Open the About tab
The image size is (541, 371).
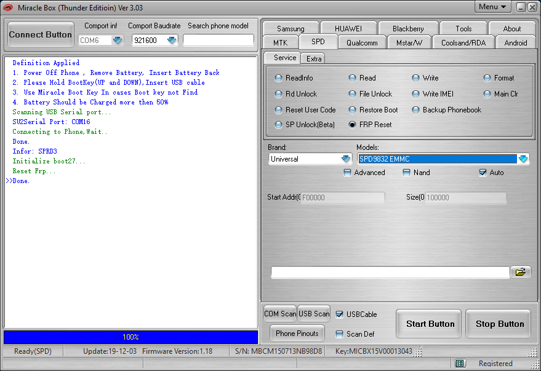tap(511, 29)
